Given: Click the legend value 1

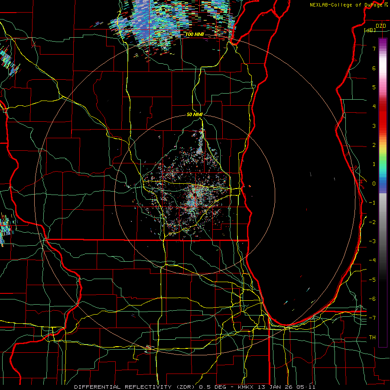Looking at the screenshot, I should [x=374, y=164].
